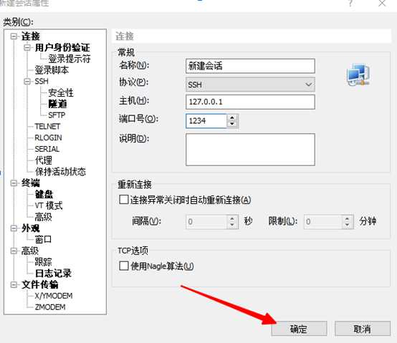Select 文件传输 file transfer category
This screenshot has height=343, width=397.
tap(39, 284)
